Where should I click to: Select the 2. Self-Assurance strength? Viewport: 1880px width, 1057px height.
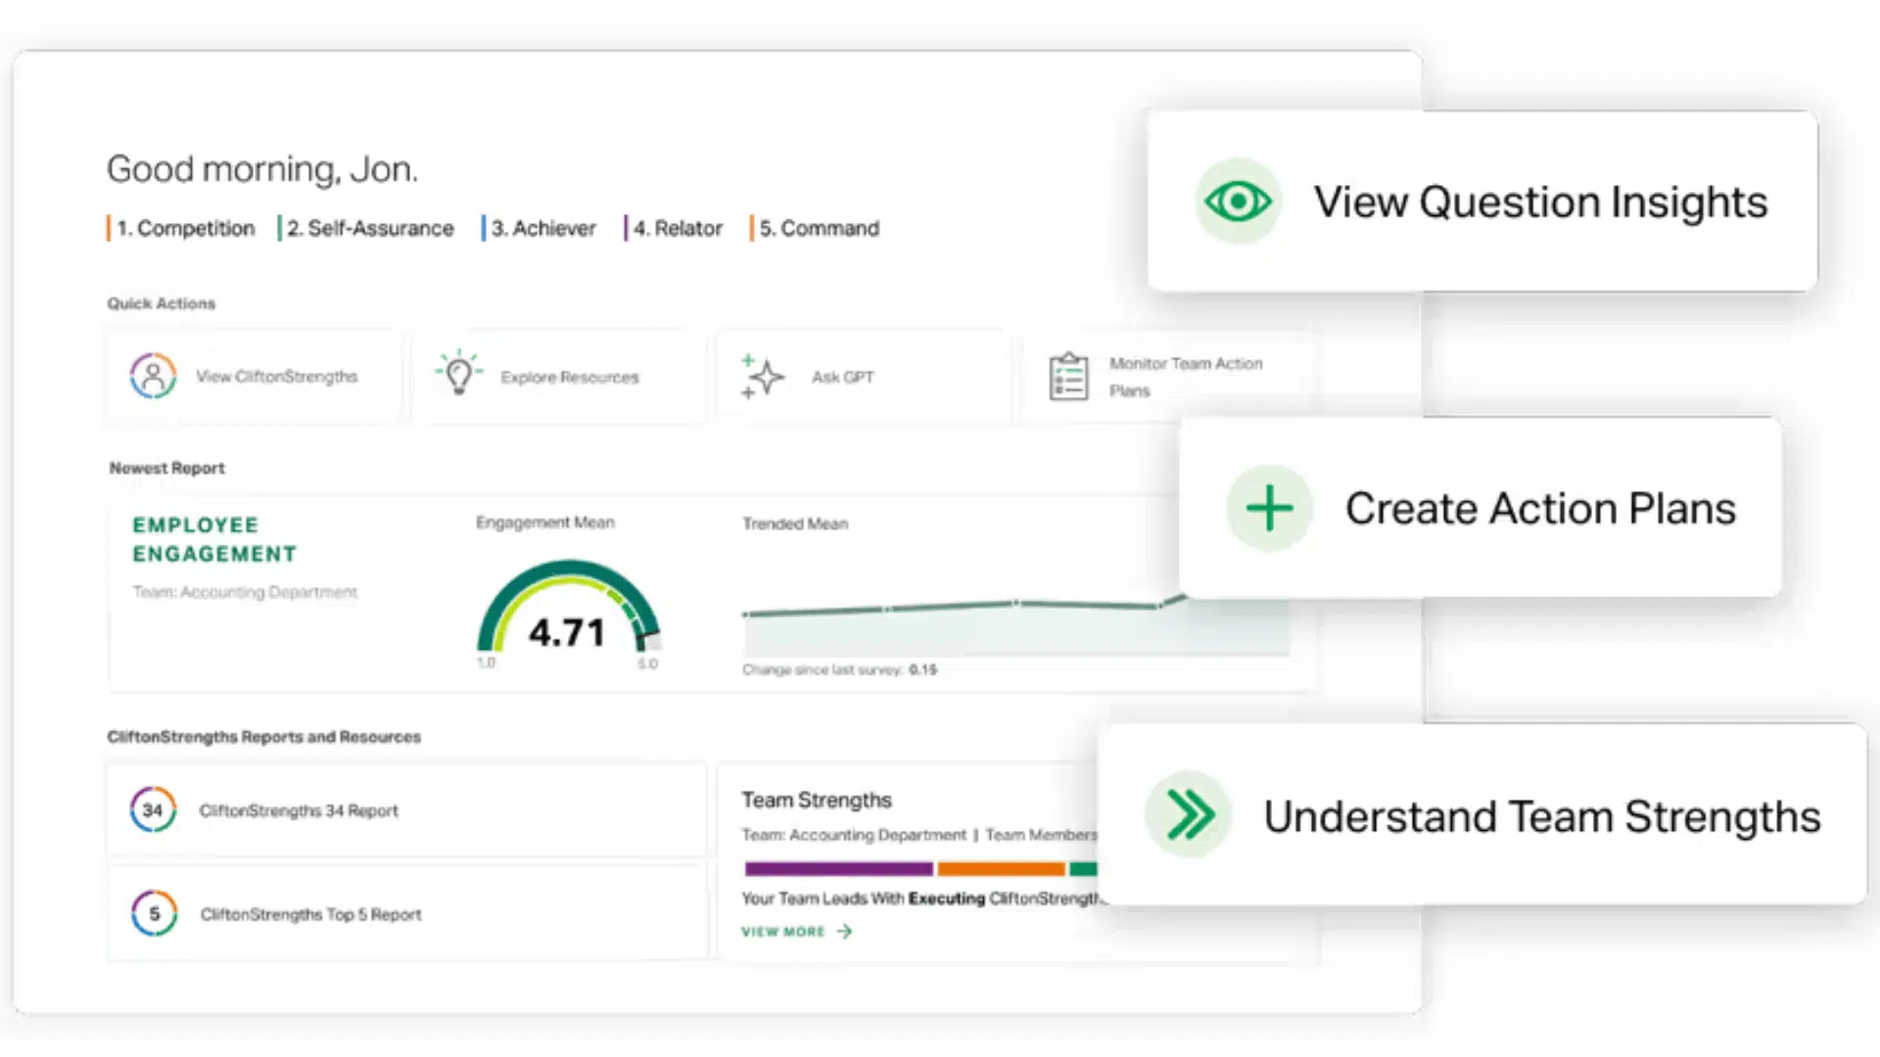coord(366,228)
